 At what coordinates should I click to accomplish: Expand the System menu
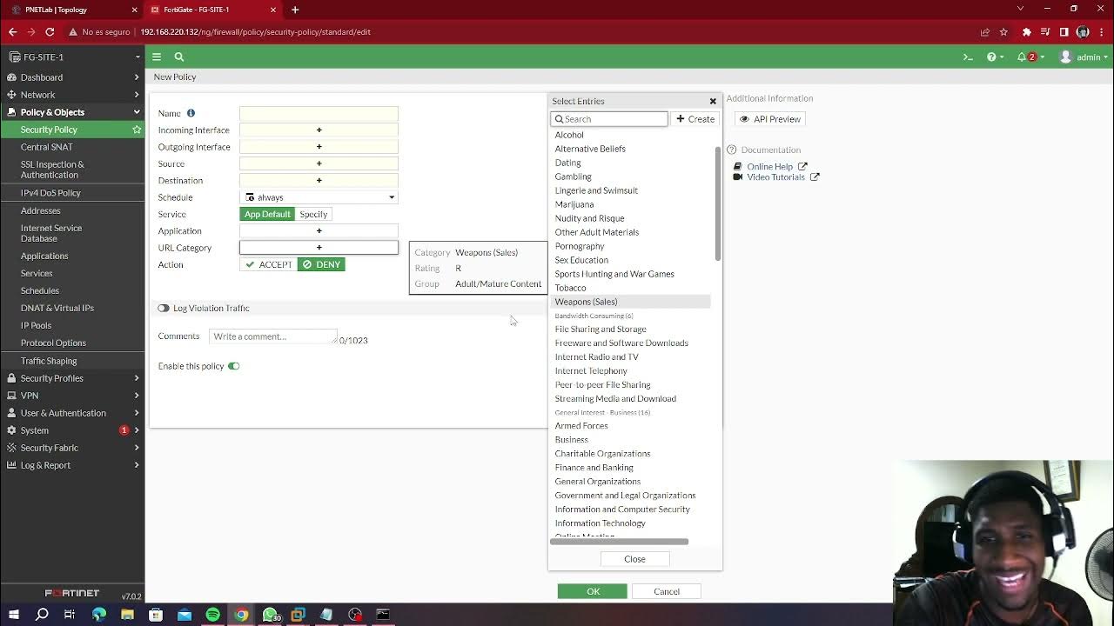point(72,430)
